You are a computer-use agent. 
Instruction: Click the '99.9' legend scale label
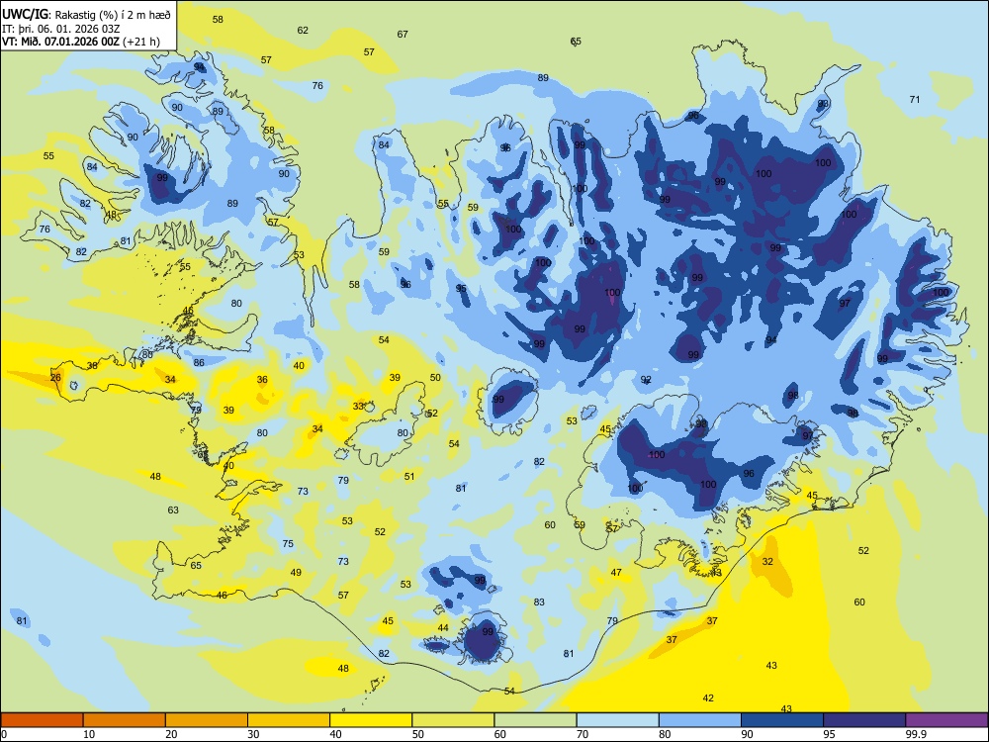pos(916,734)
